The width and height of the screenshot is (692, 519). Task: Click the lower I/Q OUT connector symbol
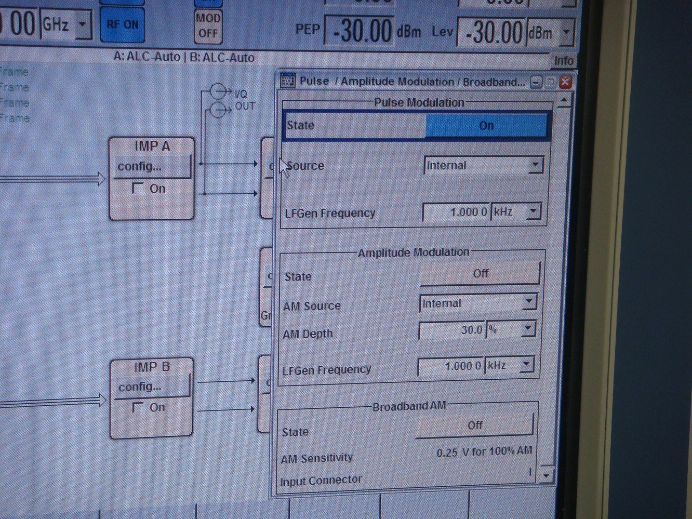tap(219, 109)
